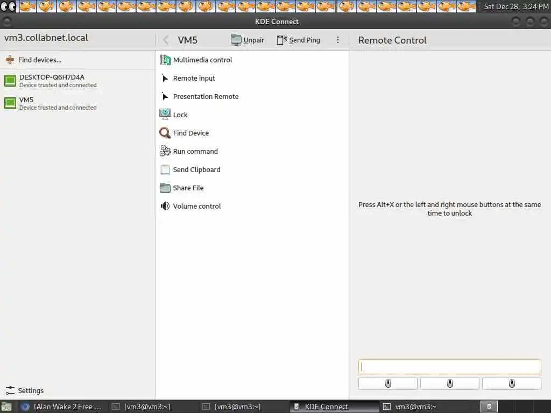Click the eyes applet in top panel

[x=8, y=6]
